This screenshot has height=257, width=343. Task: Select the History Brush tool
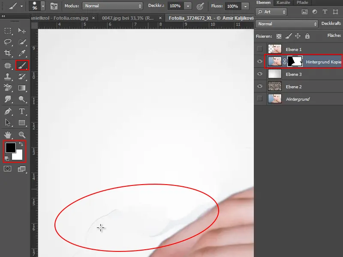pos(22,77)
